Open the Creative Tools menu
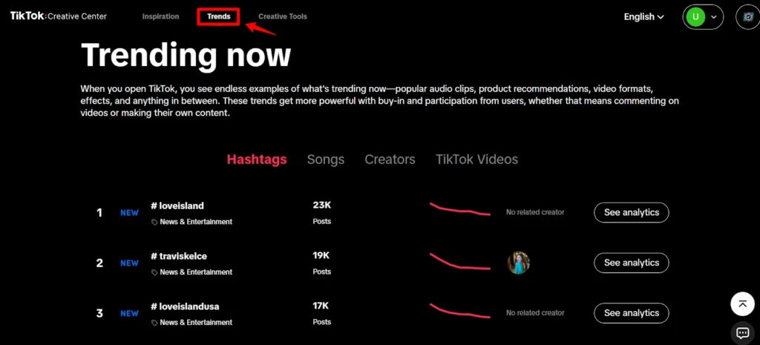760x345 pixels. (x=282, y=16)
